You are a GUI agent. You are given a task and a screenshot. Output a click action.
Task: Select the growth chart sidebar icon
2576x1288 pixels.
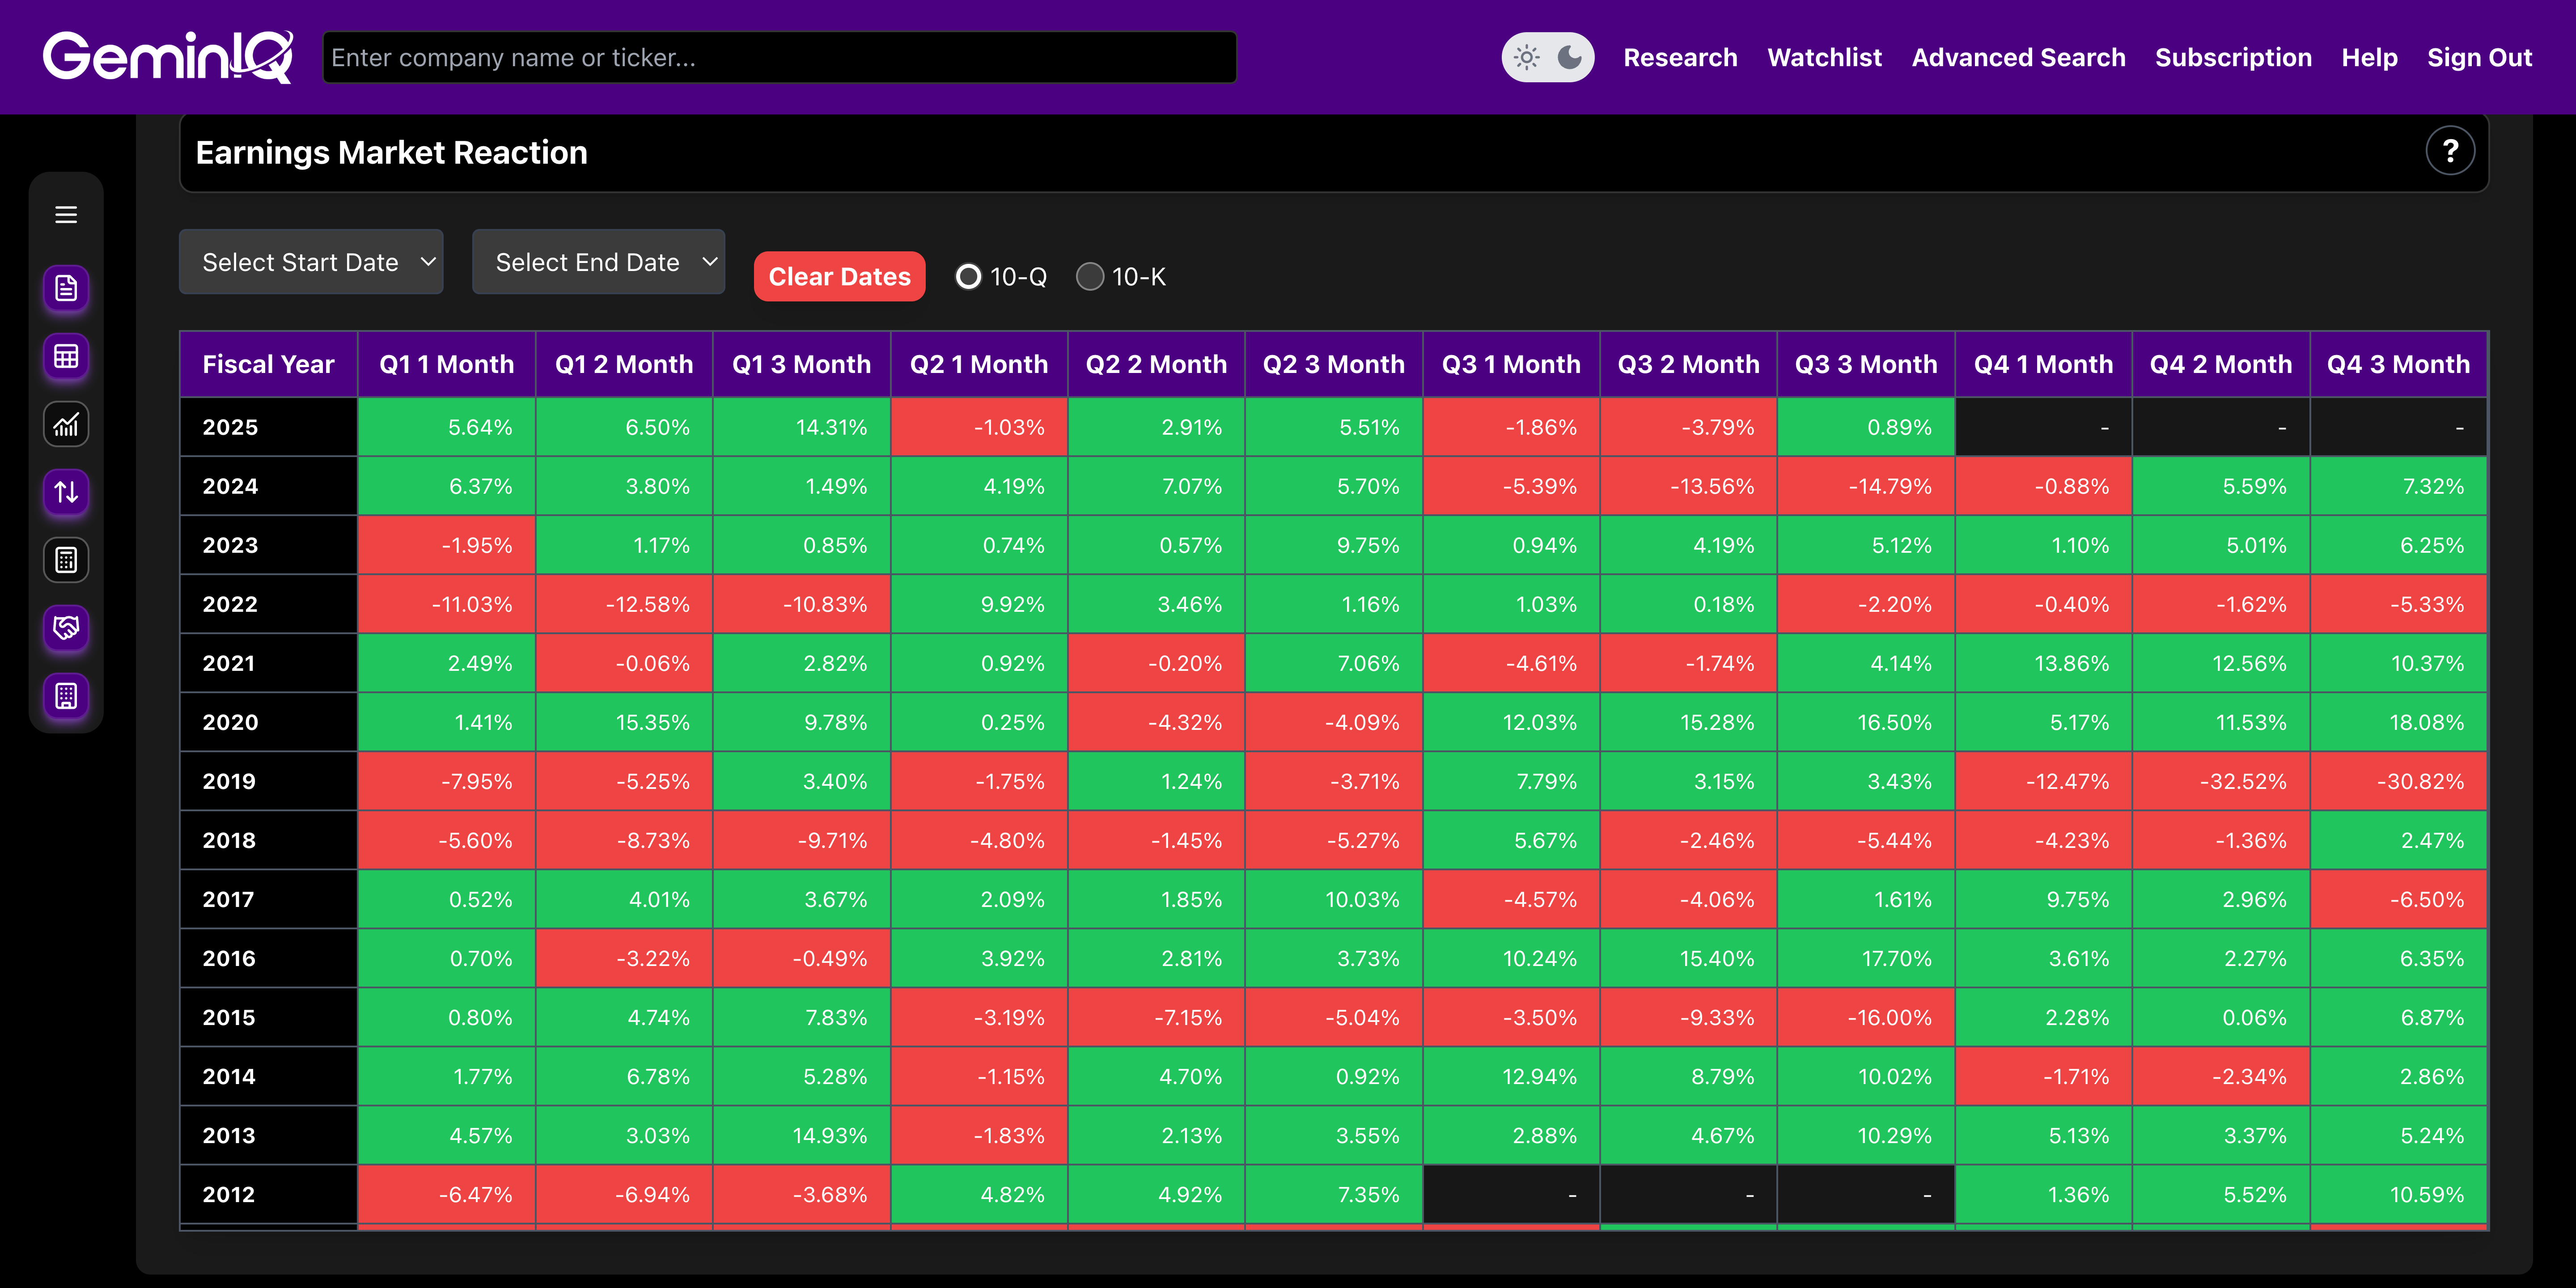click(66, 425)
